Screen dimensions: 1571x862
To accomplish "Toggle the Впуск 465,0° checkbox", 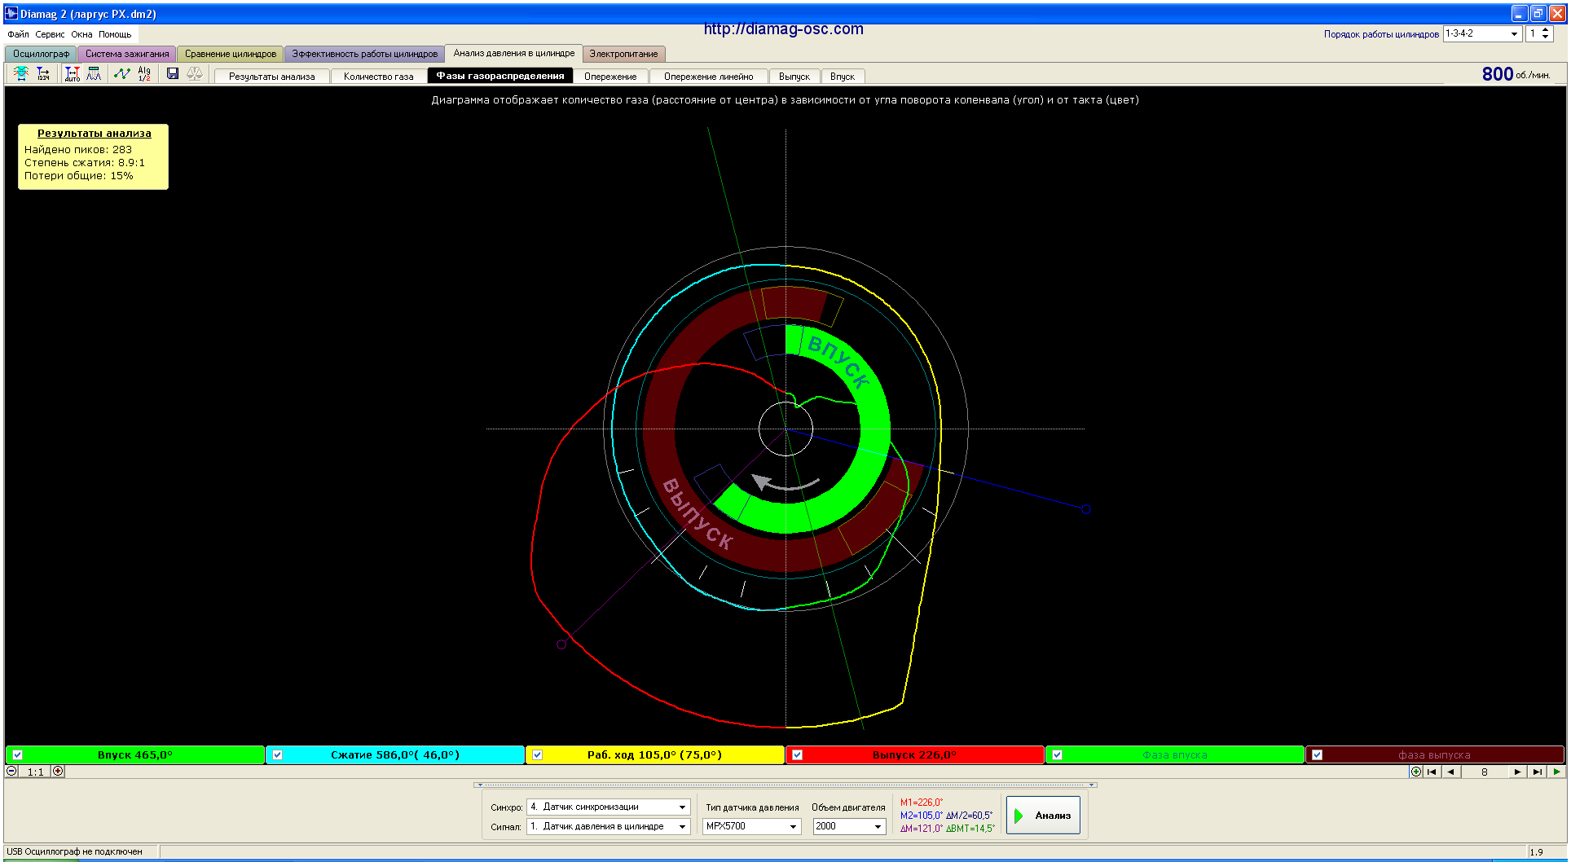I will click(x=17, y=754).
